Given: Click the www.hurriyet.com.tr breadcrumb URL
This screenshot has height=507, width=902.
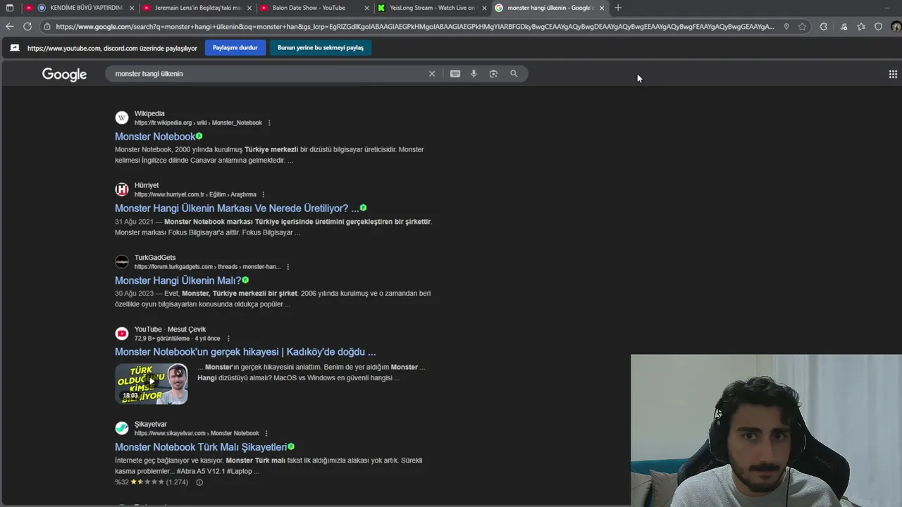Looking at the screenshot, I should [x=195, y=194].
